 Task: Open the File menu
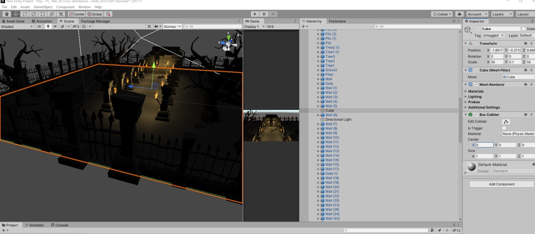click(4, 7)
